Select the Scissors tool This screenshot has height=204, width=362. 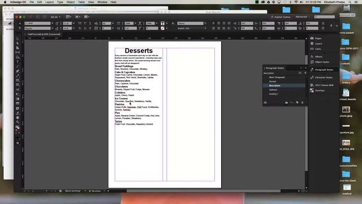[18, 90]
